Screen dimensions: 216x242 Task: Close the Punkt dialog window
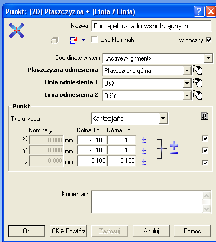[211, 11]
